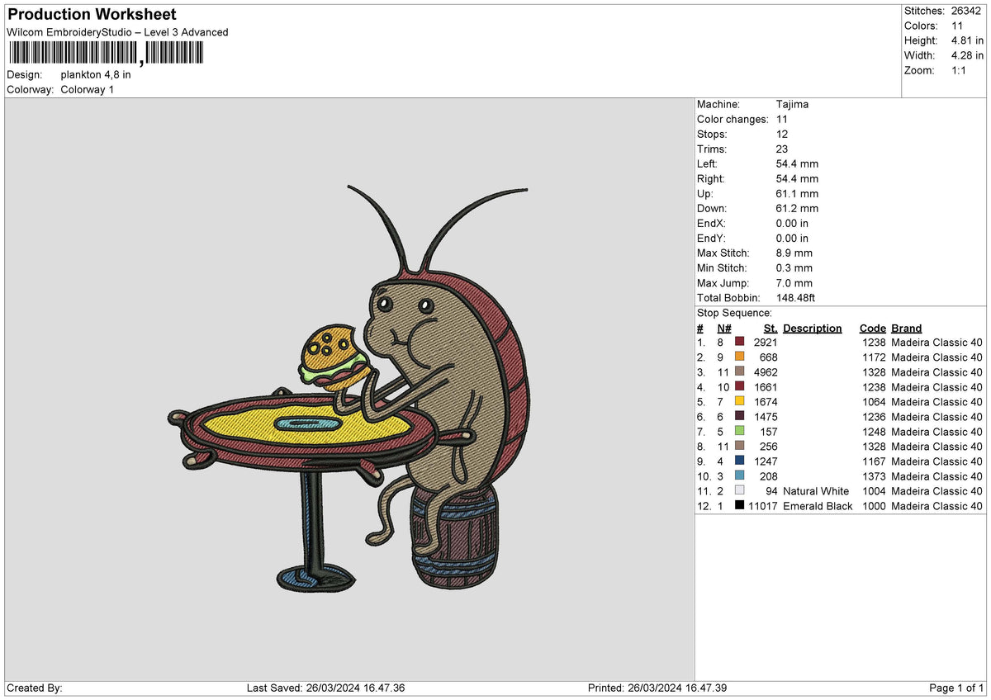Viewport: 991px width, 700px height.
Task: Choose the teal swatch beside stitch count 208
Action: (740, 475)
